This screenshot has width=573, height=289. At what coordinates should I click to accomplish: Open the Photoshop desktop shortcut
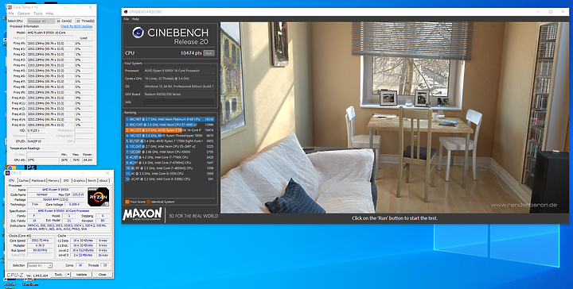click(31, 168)
